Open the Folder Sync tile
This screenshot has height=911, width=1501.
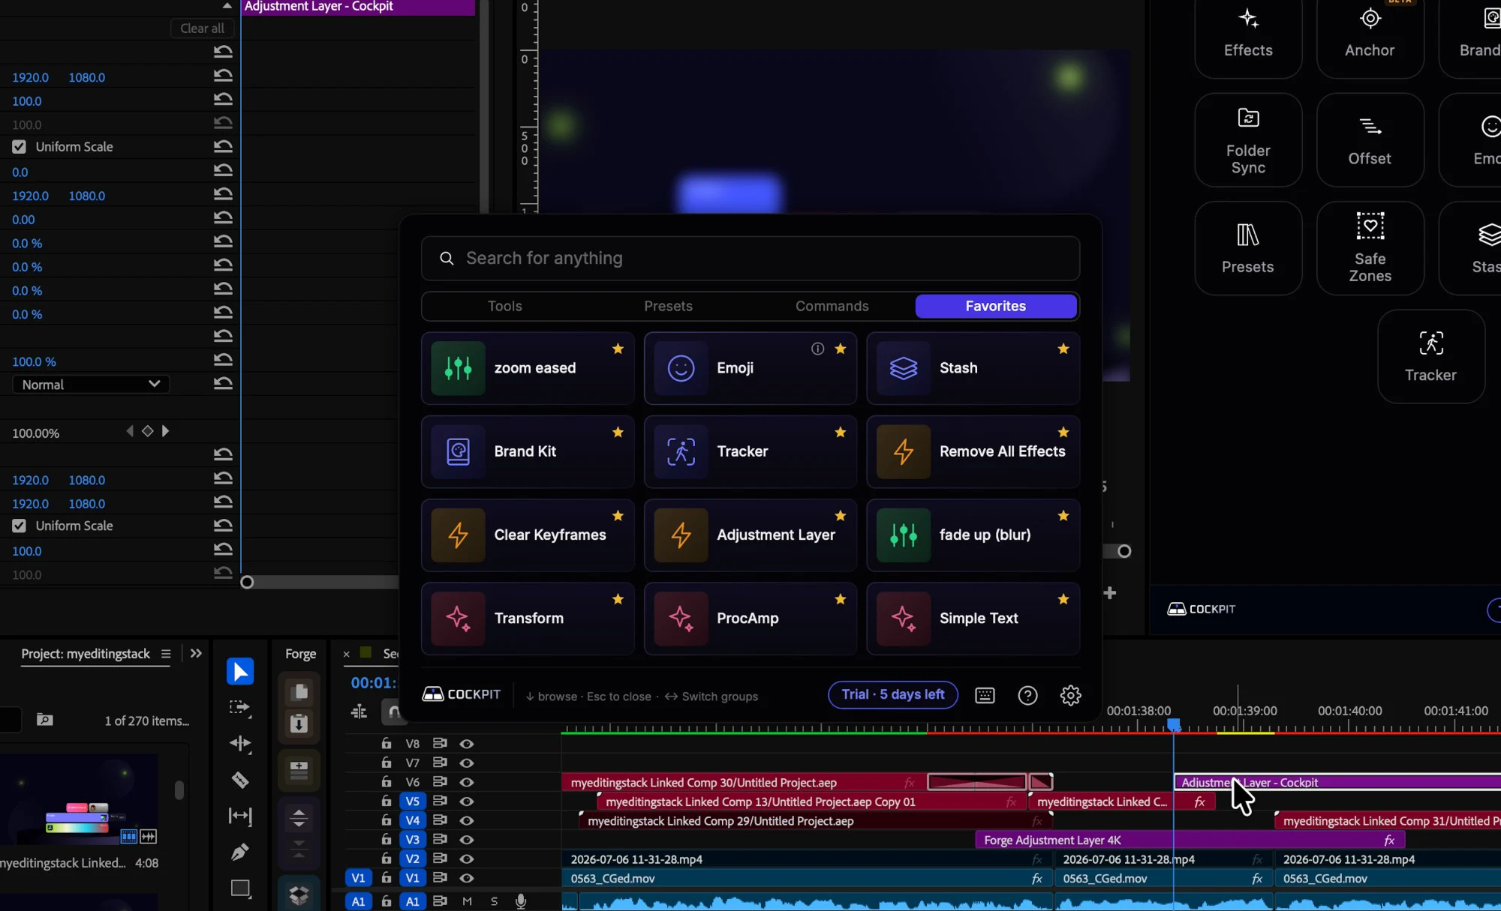coord(1248,140)
